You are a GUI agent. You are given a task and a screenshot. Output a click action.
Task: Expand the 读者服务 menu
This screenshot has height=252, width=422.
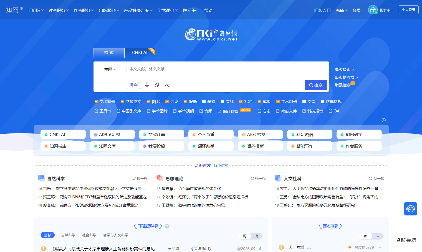(x=59, y=10)
